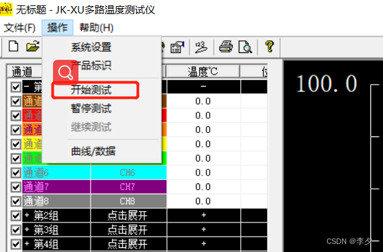Expand the + 第2组 group

tap(27, 215)
